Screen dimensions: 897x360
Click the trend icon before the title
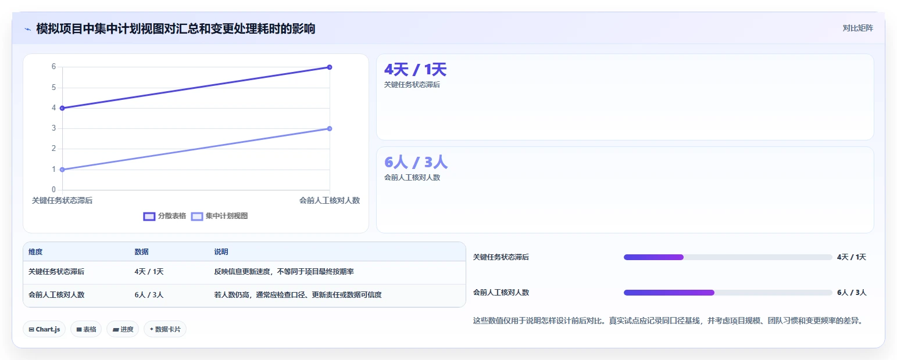coord(27,28)
